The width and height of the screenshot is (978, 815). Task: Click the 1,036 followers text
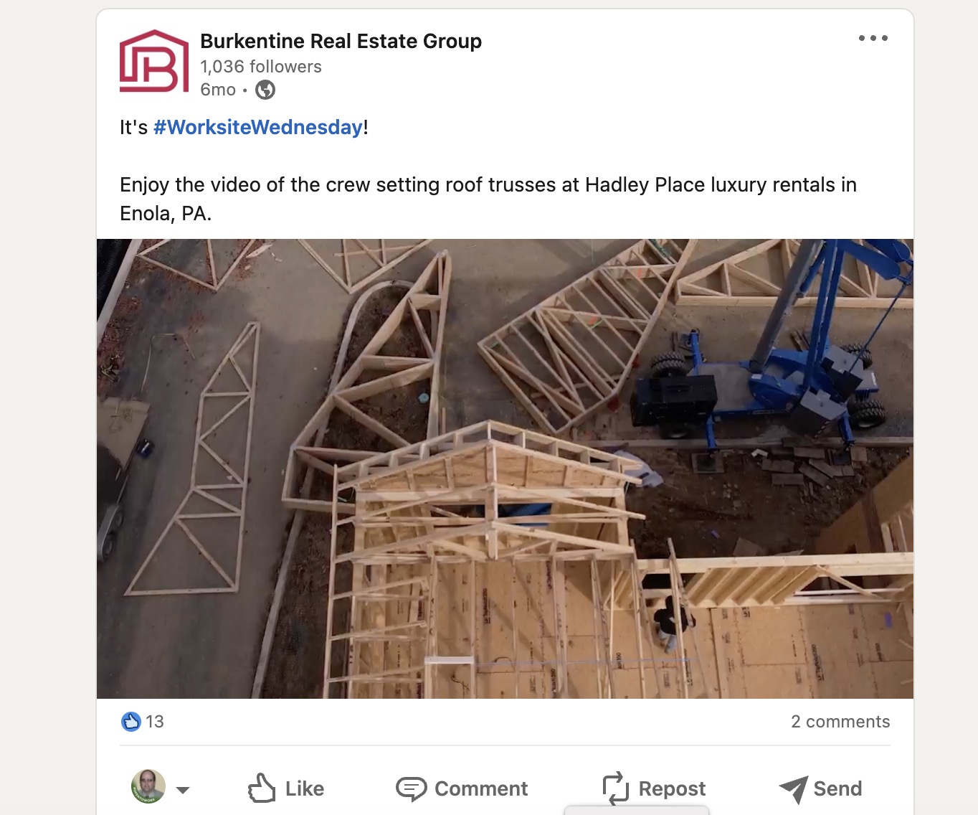pos(261,67)
